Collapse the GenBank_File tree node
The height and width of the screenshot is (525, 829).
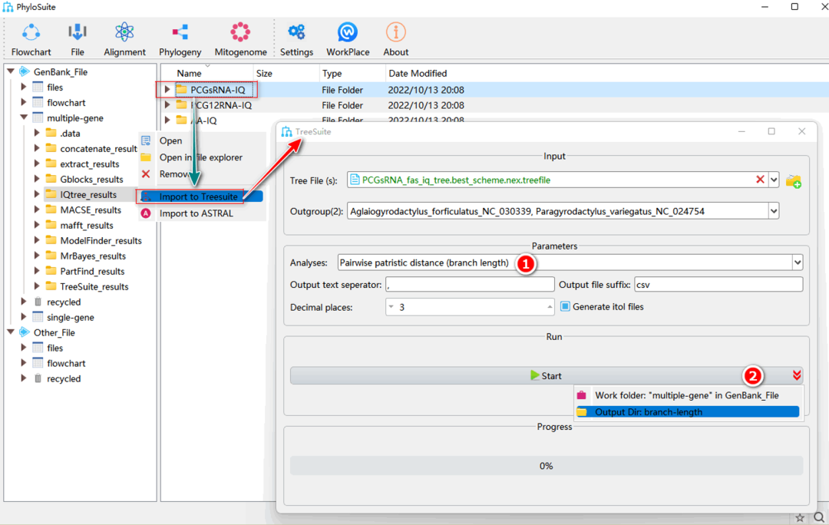coord(11,71)
